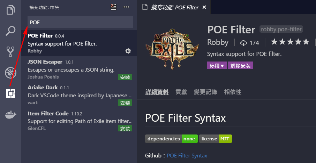This screenshot has width=316, height=163.
Task: Click the POE Filter Syntax heading
Action: point(186,118)
